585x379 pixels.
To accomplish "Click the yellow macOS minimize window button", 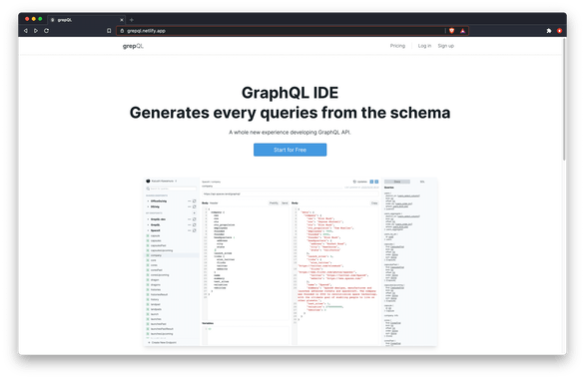I will (x=34, y=19).
